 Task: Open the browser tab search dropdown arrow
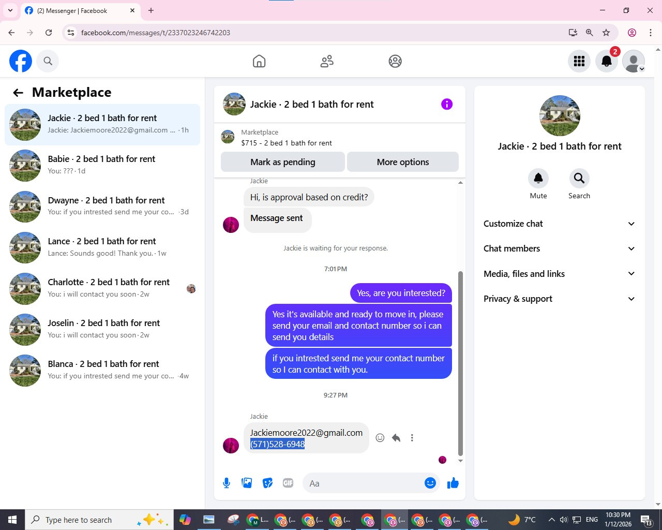pyautogui.click(x=10, y=10)
